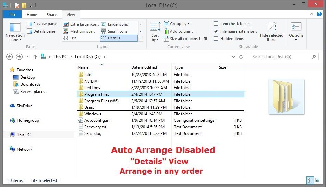Image resolution: width=326 pixels, height=187 pixels.
Task: Click the Up one level arrow
Action: (35, 57)
